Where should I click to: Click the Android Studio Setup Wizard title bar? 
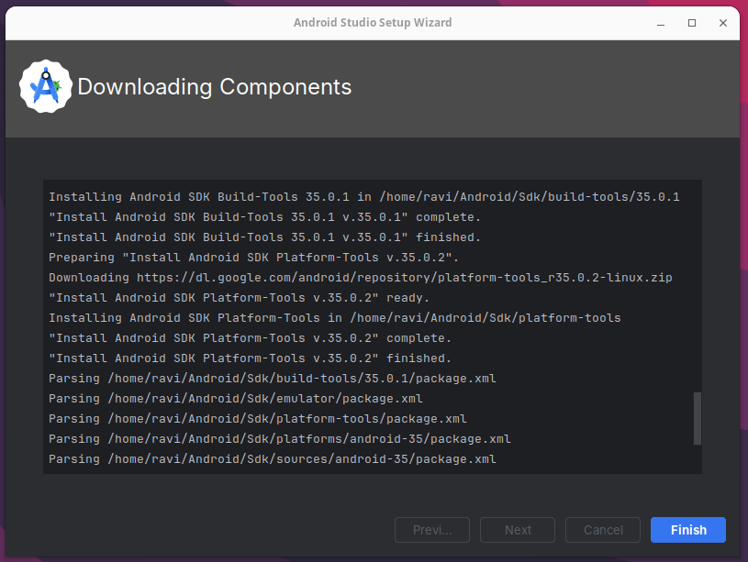[372, 23]
